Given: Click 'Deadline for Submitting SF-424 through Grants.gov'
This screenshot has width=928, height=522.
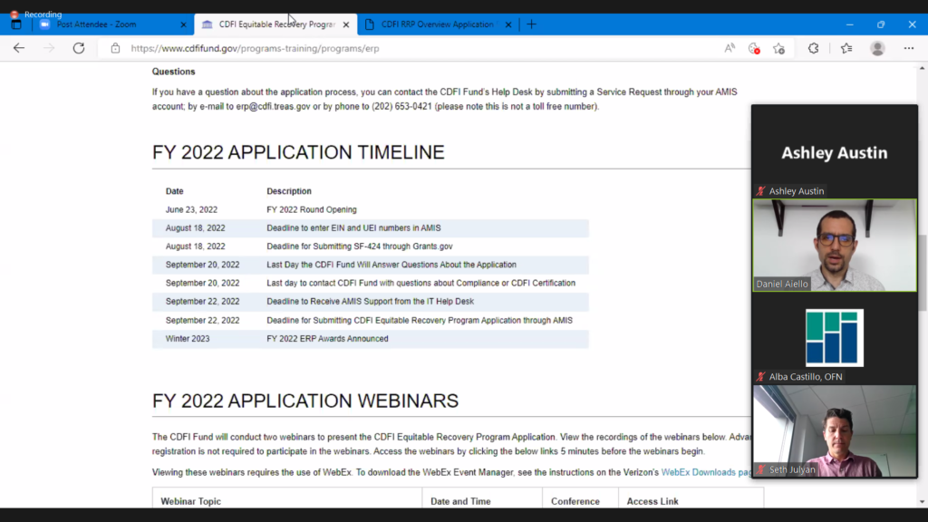Looking at the screenshot, I should 359,246.
